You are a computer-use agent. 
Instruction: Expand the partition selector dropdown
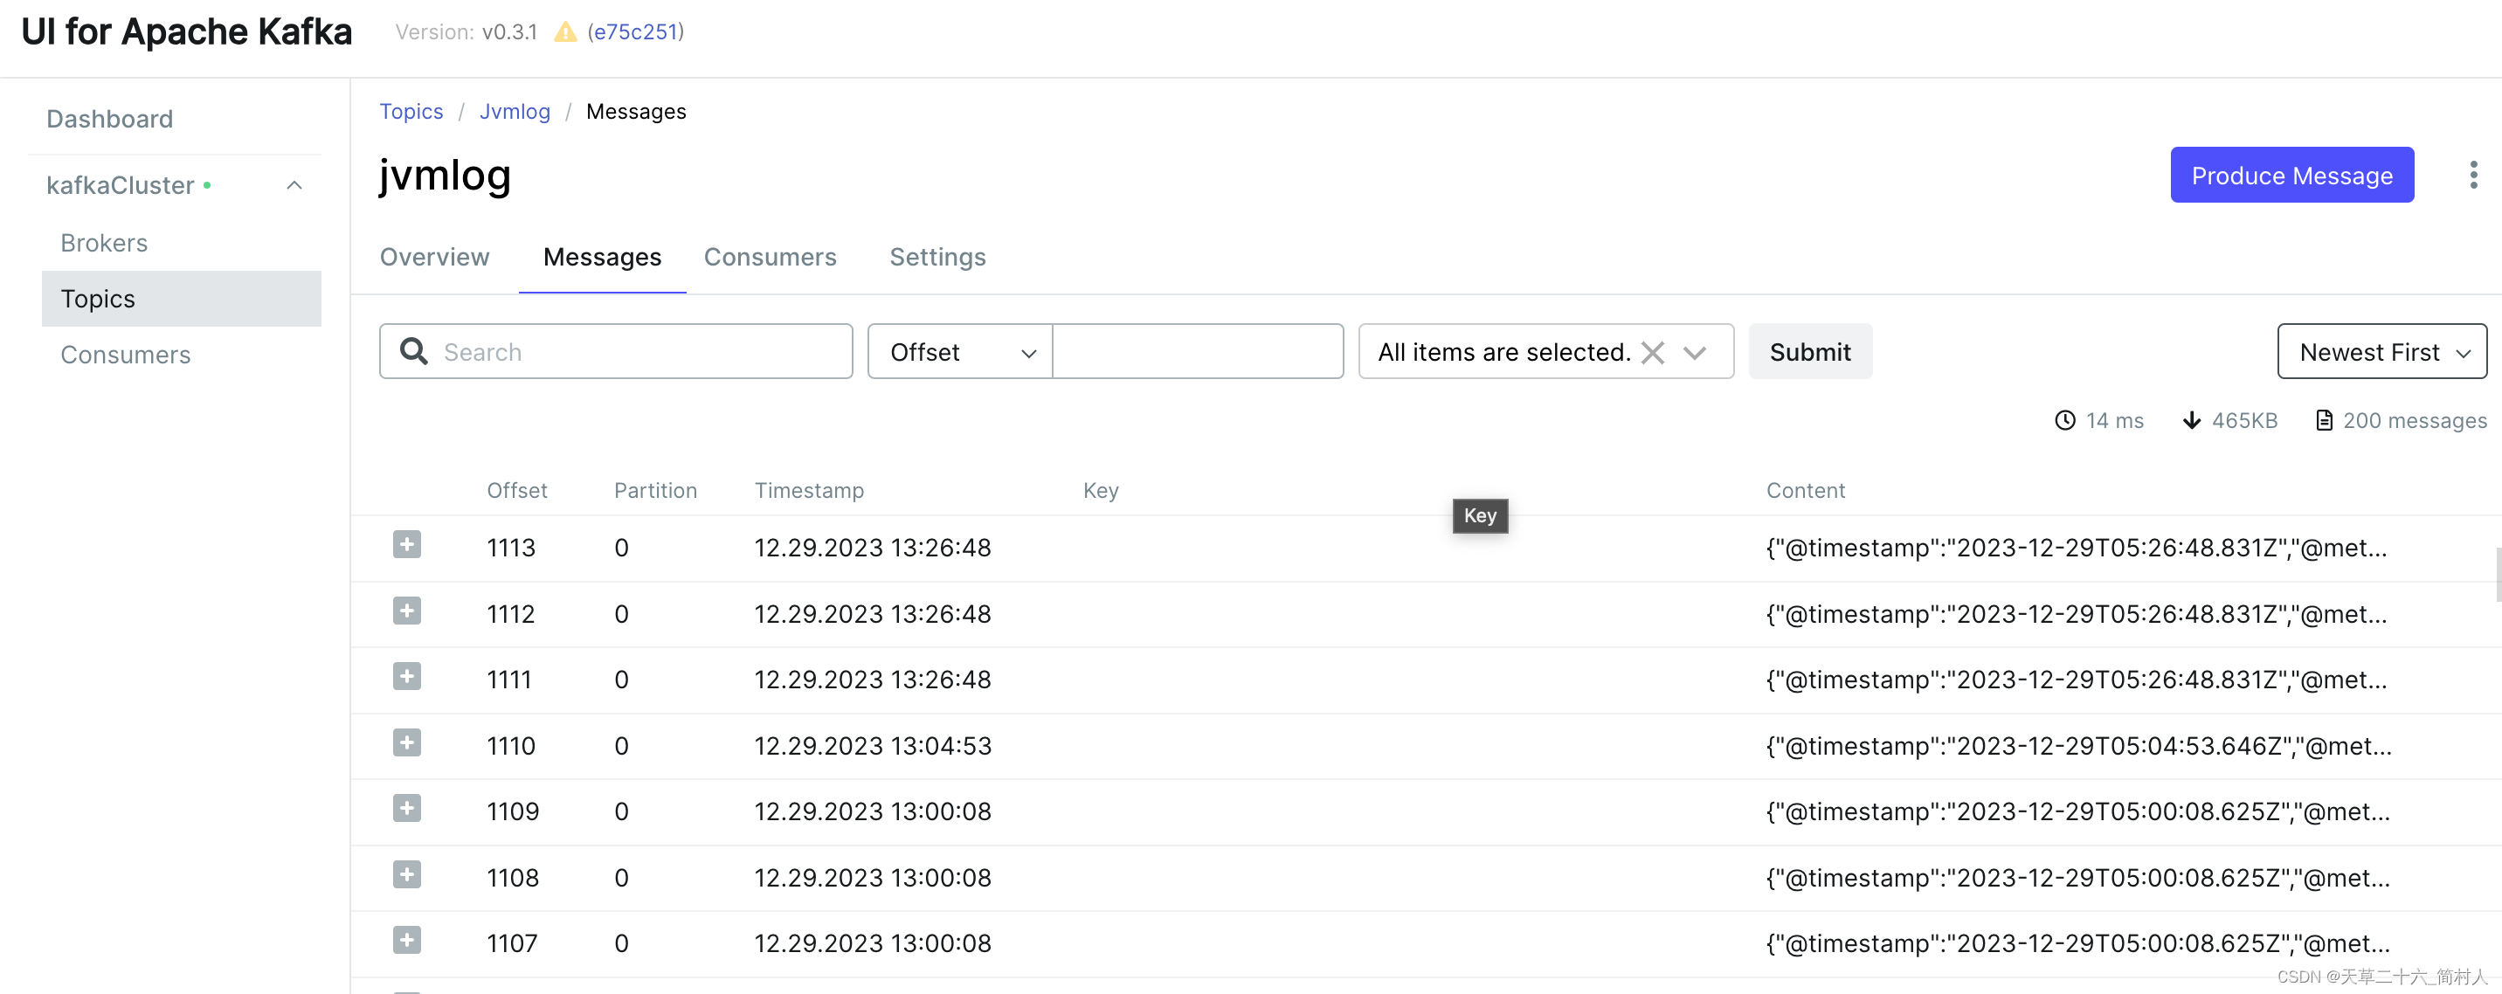tap(1699, 351)
